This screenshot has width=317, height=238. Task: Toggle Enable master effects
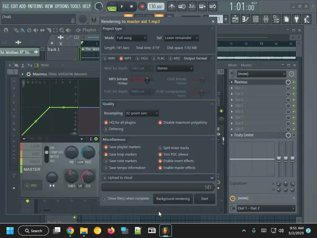(x=177, y=168)
